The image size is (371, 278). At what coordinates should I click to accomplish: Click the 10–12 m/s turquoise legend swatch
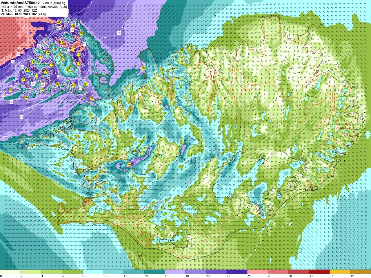click(x=113, y=272)
